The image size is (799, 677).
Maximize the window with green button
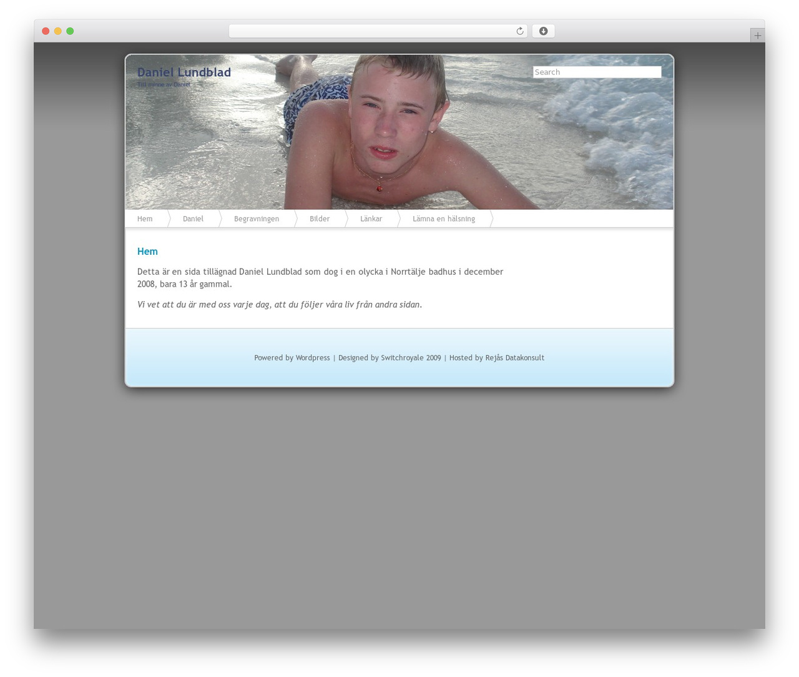[x=70, y=31]
